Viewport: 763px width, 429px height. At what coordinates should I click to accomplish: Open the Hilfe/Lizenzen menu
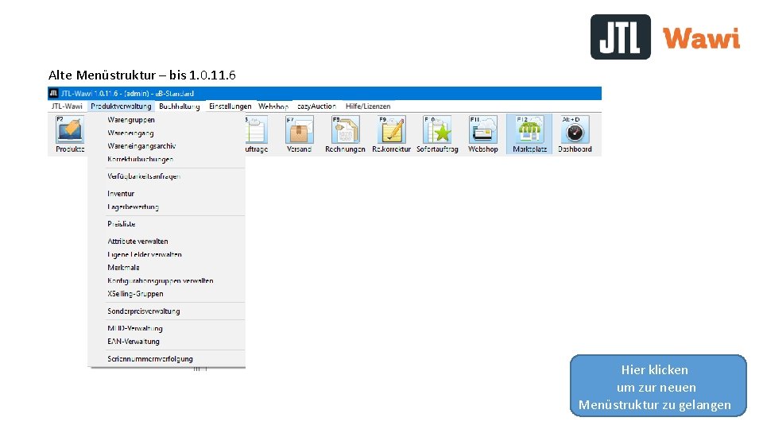[368, 106]
